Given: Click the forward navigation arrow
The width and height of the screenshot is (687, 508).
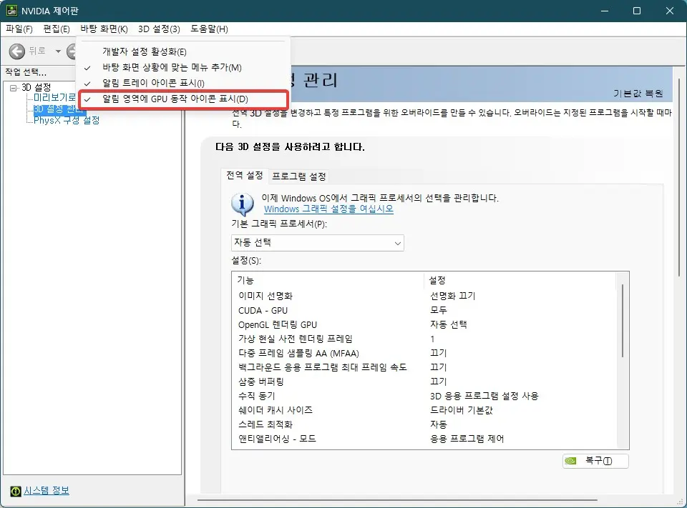Looking at the screenshot, I should click(x=72, y=51).
